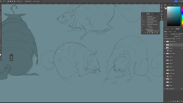The height and width of the screenshot is (103, 183).
Task: Click the Lock transparent pixels icon
Action: pos(167,39)
